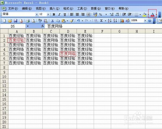Open the Name Box dropdown beside D5
Screen dimensions: 162x129
tap(28, 26)
